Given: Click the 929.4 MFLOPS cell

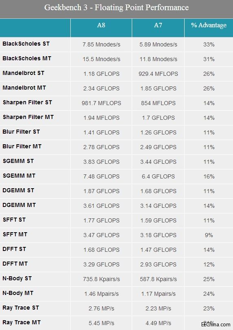Looking at the screenshot, I should tap(158, 74).
